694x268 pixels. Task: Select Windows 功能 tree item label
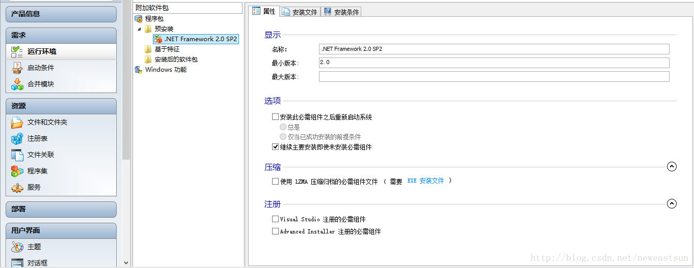pyautogui.click(x=166, y=70)
